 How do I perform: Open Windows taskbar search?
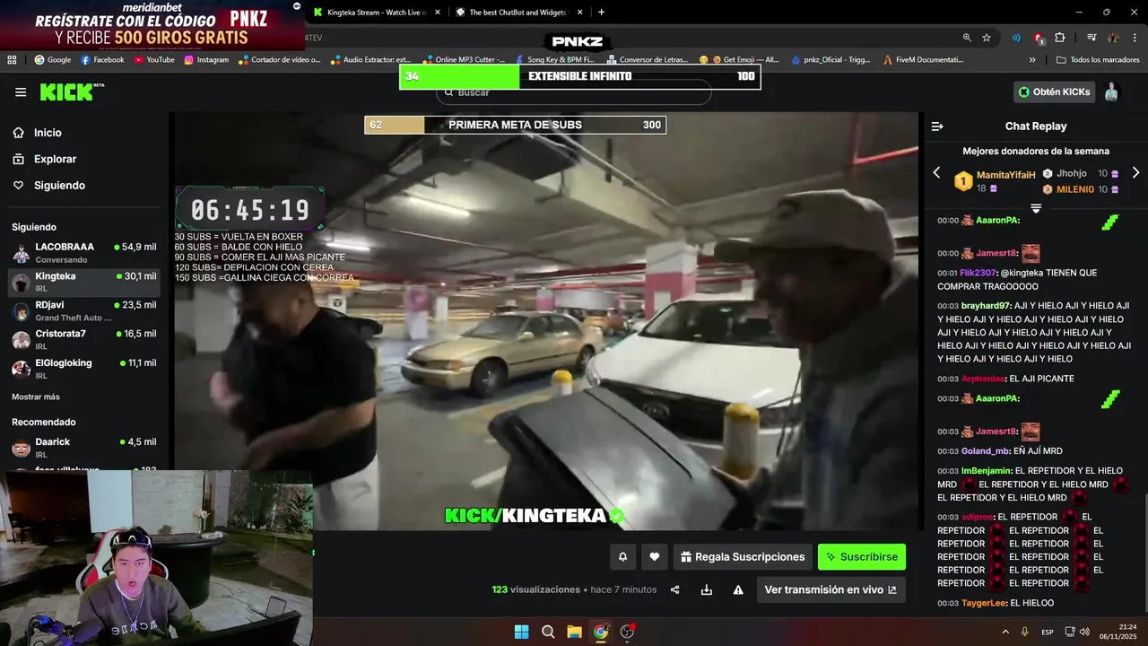pyautogui.click(x=548, y=632)
